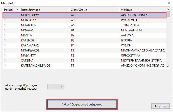
Task: Click the subject ΤΕΧΝΟΛΟΓΙΑ
Action: tap(130, 25)
